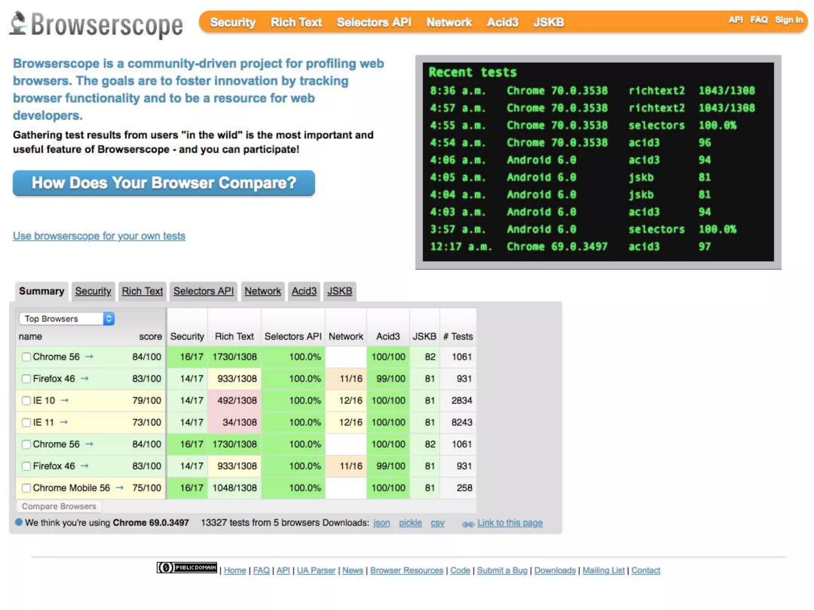Click the arrow beside Chrome Mobile 56
This screenshot has width=814, height=610.
(120, 488)
